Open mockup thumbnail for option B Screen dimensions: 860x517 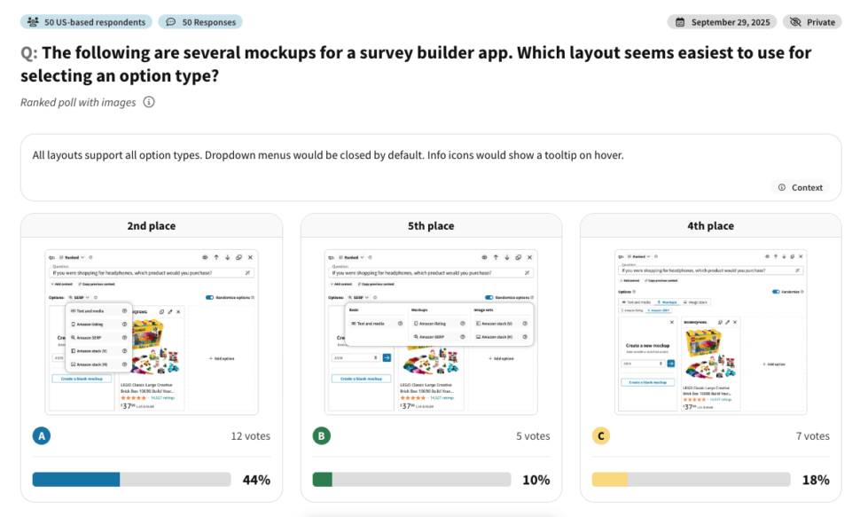pos(431,332)
